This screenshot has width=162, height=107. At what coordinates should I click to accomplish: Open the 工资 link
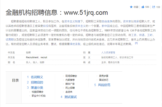click(134, 35)
